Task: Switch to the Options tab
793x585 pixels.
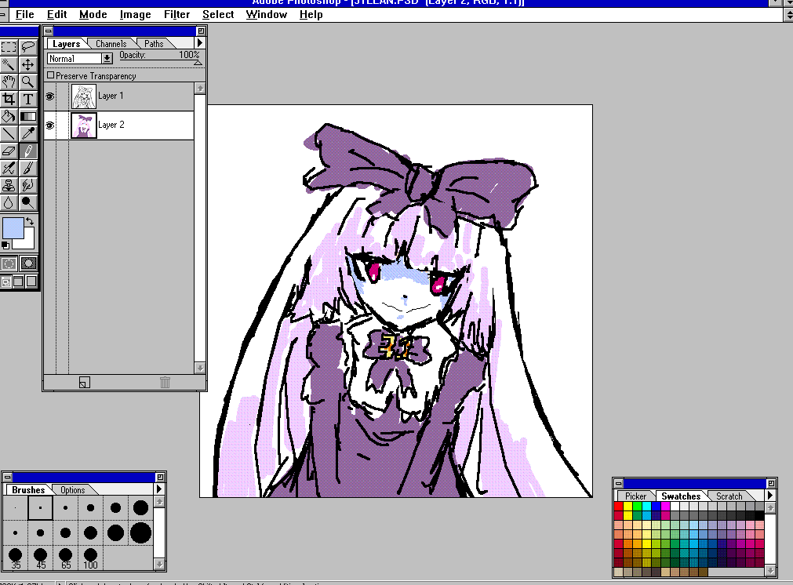Action: [73, 489]
